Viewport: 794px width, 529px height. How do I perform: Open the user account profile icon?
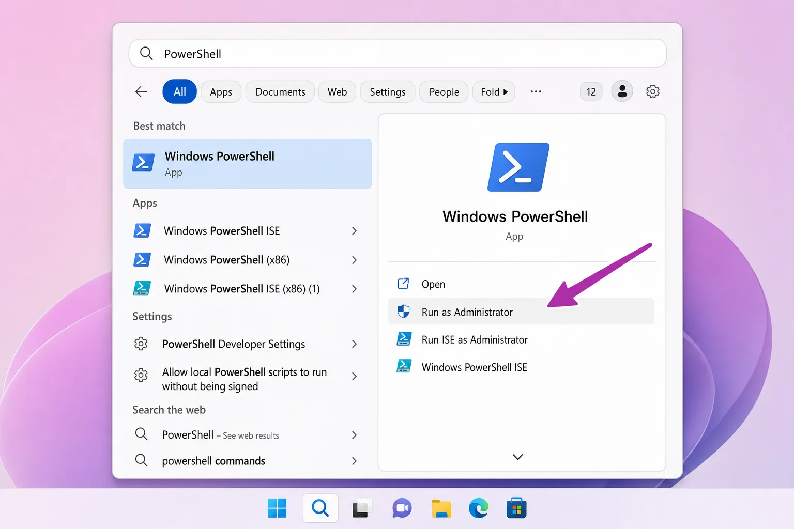pyautogui.click(x=622, y=91)
